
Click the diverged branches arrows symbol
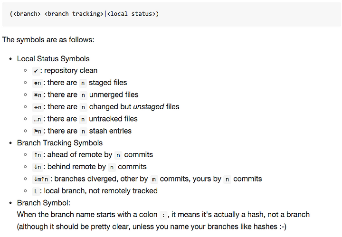coord(41,179)
